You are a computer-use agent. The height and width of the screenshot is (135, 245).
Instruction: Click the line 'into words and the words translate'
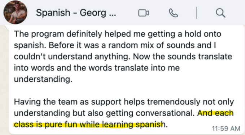(x=97, y=68)
